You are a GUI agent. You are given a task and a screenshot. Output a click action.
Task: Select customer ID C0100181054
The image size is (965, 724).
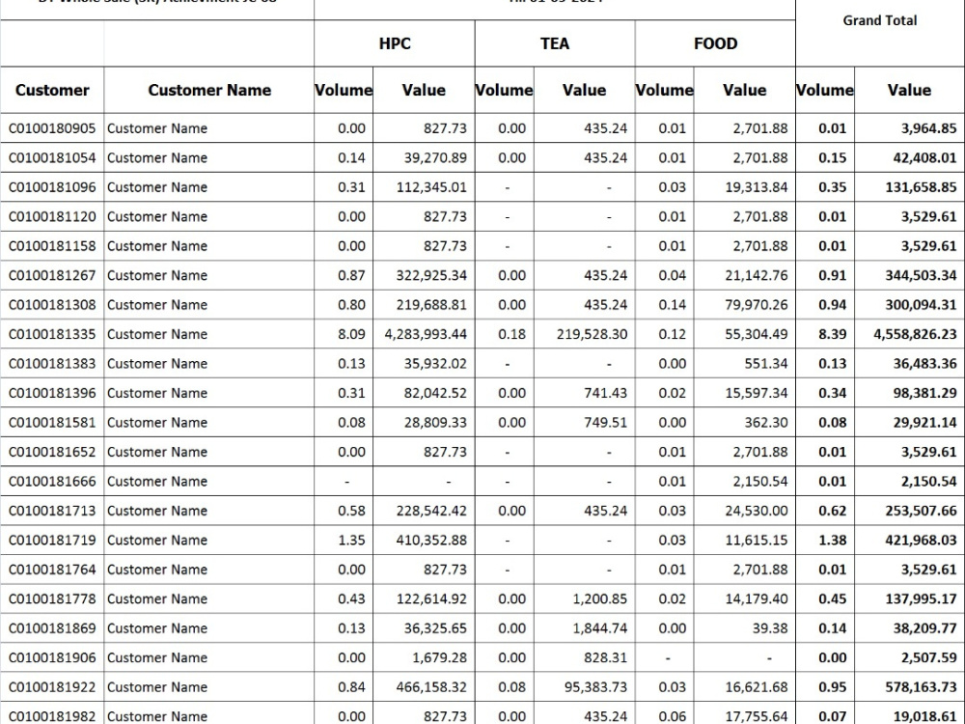[52, 158]
